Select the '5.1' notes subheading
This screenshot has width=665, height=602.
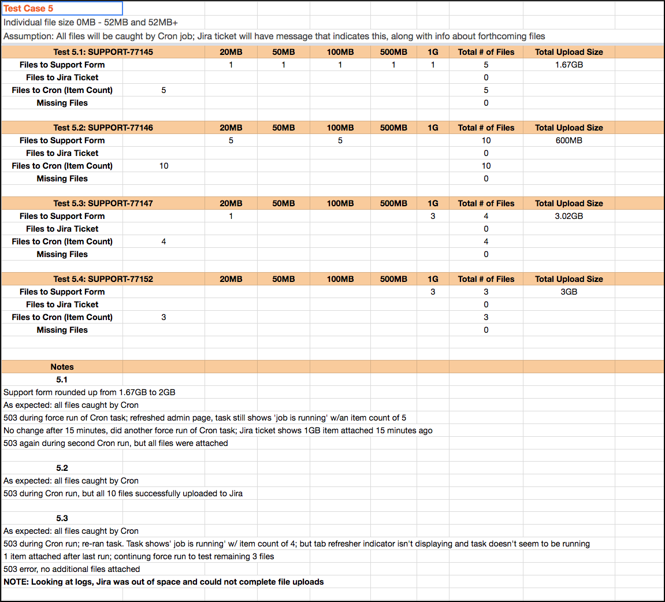pos(62,380)
